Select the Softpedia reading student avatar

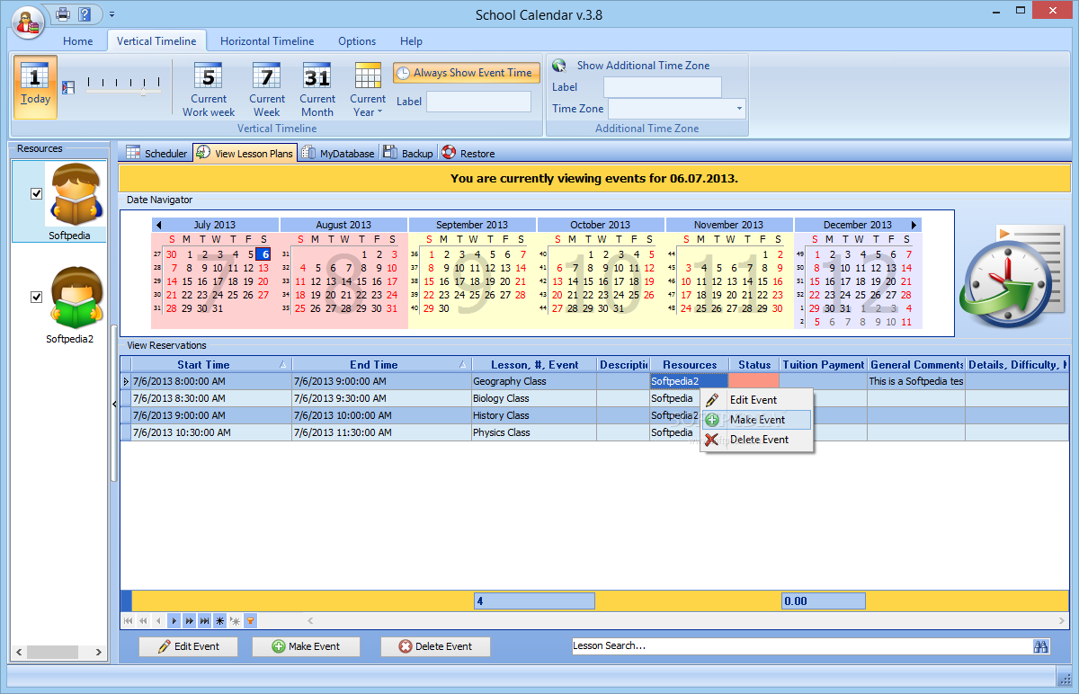(x=76, y=195)
